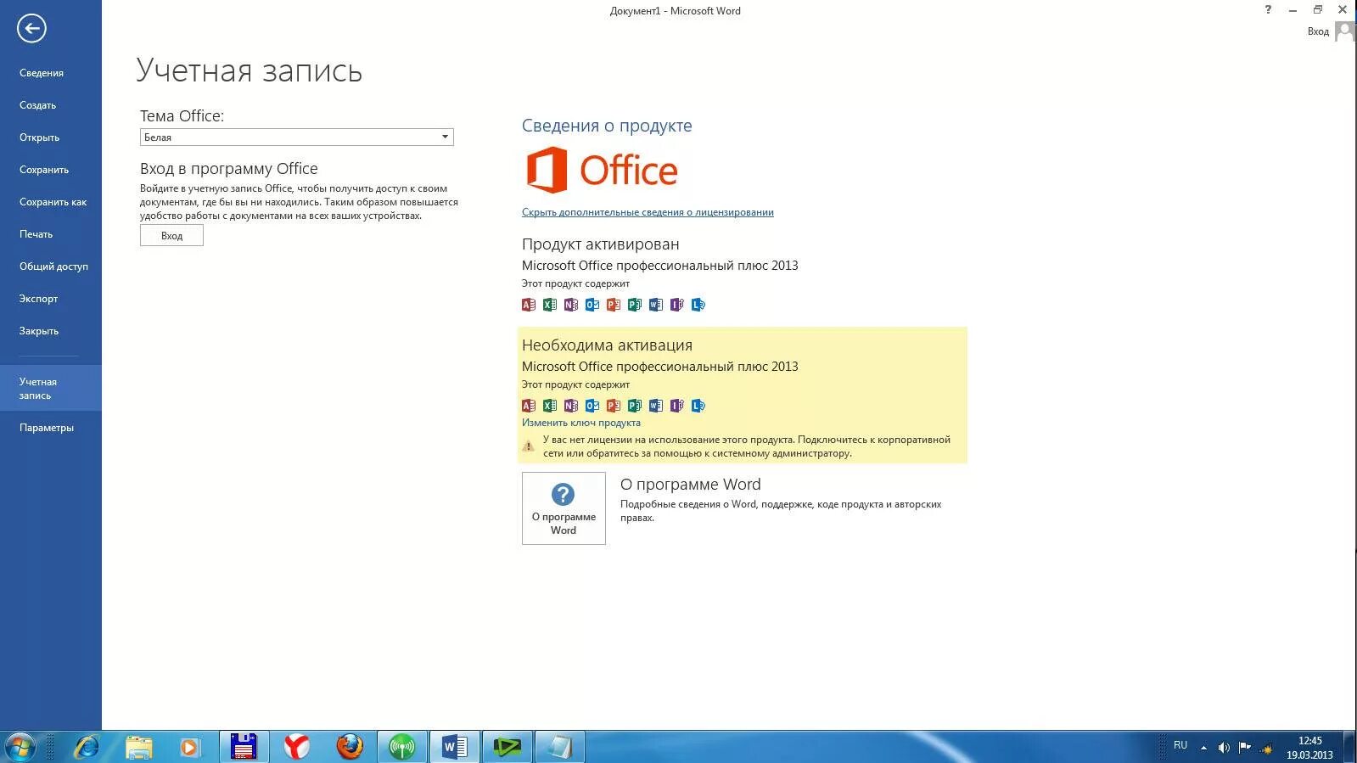Click the Show desktop strip by the clock
1357x763 pixels.
(x=1350, y=747)
